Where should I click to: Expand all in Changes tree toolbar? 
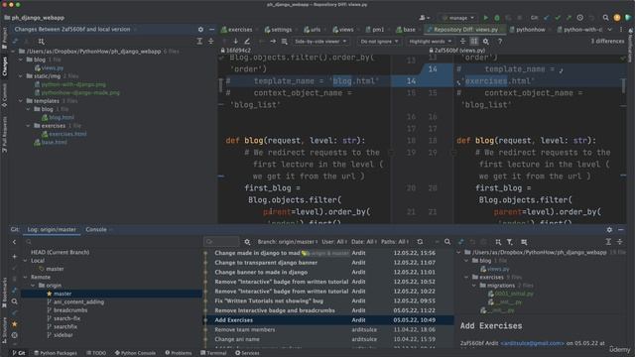point(199,42)
